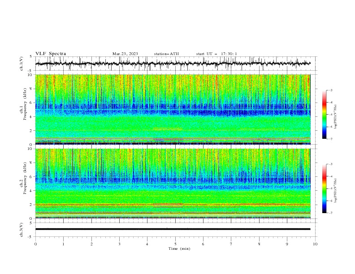Click the 8 kHz tick label on the ch.1 spectrogram
Viewport: 355px width, 274px height.
coord(31,89)
